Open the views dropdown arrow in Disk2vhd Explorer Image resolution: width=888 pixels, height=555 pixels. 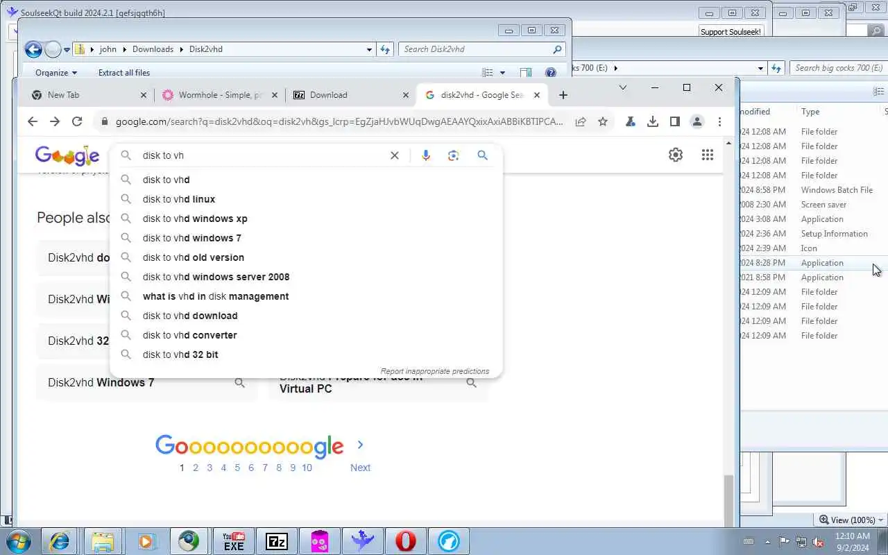coord(503,72)
